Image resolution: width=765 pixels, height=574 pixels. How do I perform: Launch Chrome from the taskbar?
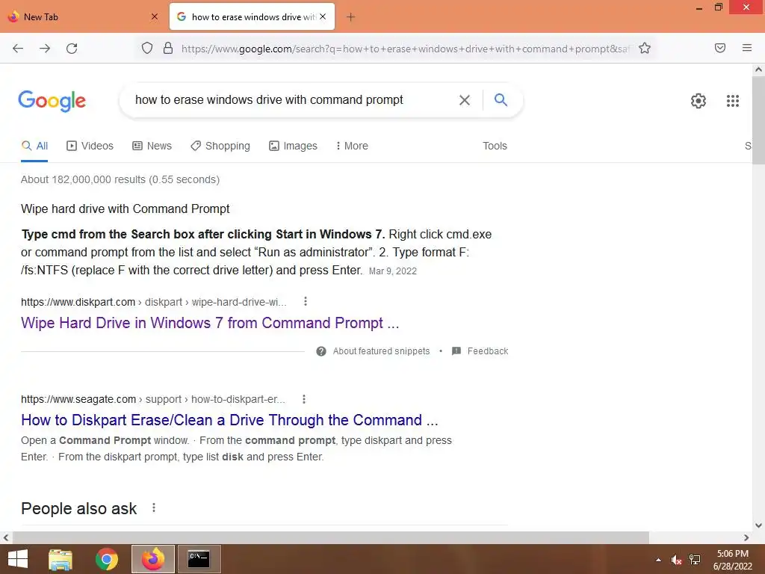point(107,559)
